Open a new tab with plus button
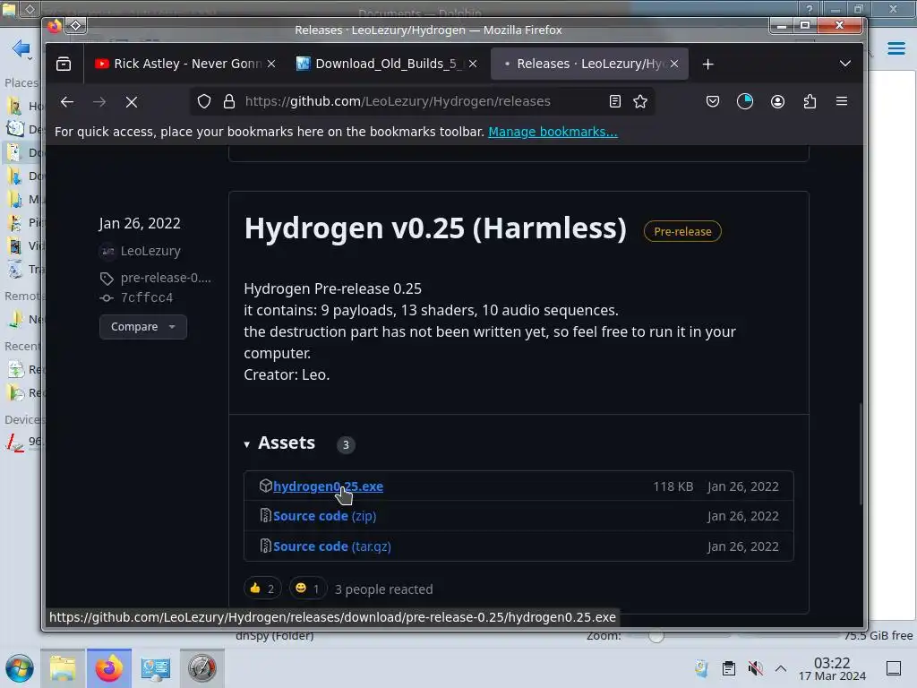 707,64
